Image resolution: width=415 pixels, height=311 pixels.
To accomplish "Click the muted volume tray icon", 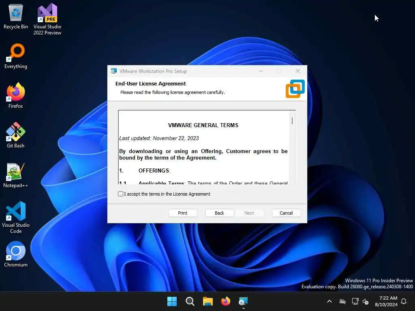I will [366, 301].
